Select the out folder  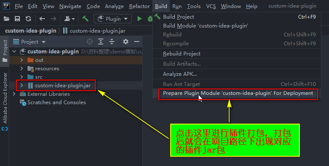[39, 60]
